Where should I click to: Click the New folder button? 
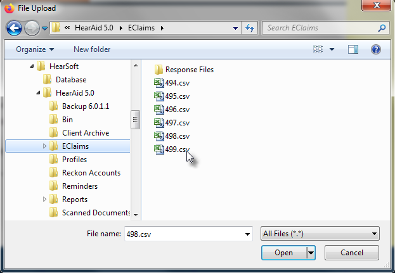coord(92,49)
